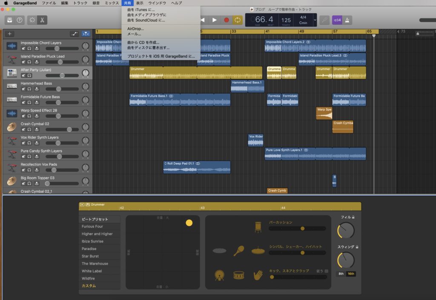Image resolution: width=436 pixels, height=300 pixels.
Task: Toggle Smart Controls knob button
Action: (x=32, y=20)
